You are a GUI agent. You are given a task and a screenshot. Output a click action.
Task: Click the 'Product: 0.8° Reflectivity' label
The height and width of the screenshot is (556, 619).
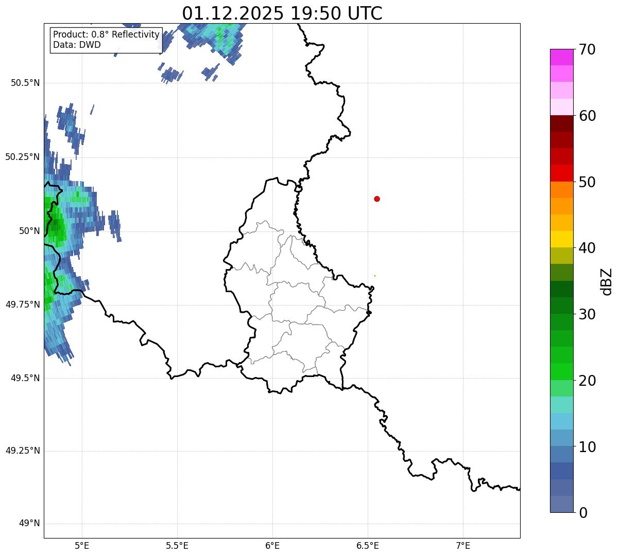click(106, 34)
